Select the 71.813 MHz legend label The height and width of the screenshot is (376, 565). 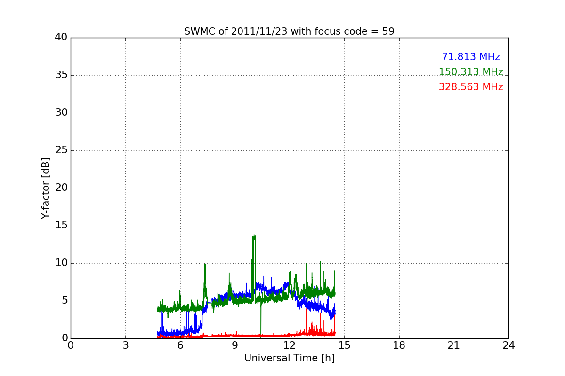471,57
